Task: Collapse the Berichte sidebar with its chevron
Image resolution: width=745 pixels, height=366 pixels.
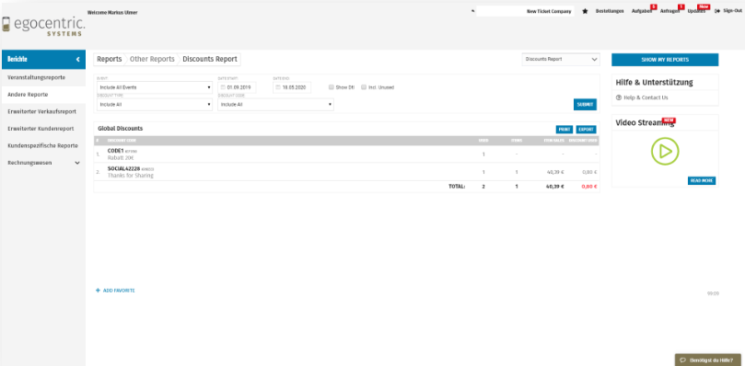Action: pos(78,60)
